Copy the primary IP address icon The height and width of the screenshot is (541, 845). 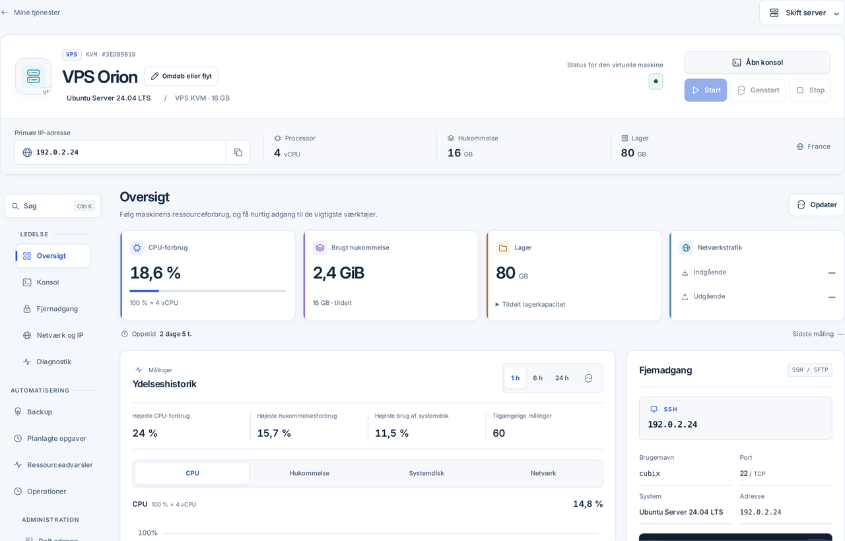tap(238, 152)
